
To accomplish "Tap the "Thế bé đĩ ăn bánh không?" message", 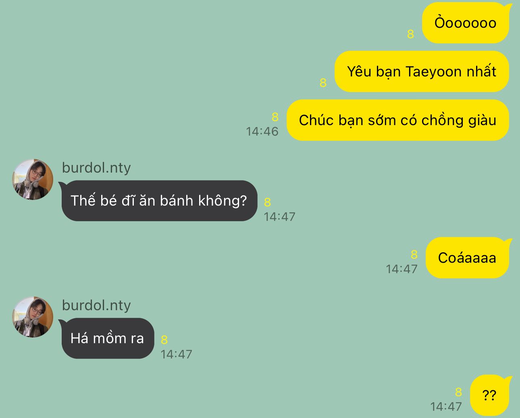I will click(x=159, y=201).
